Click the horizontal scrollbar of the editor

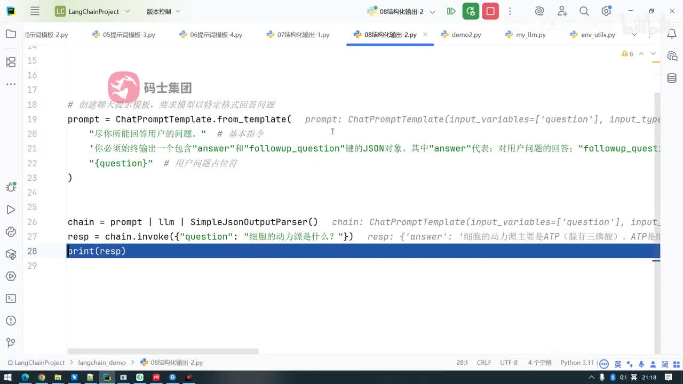(163, 351)
